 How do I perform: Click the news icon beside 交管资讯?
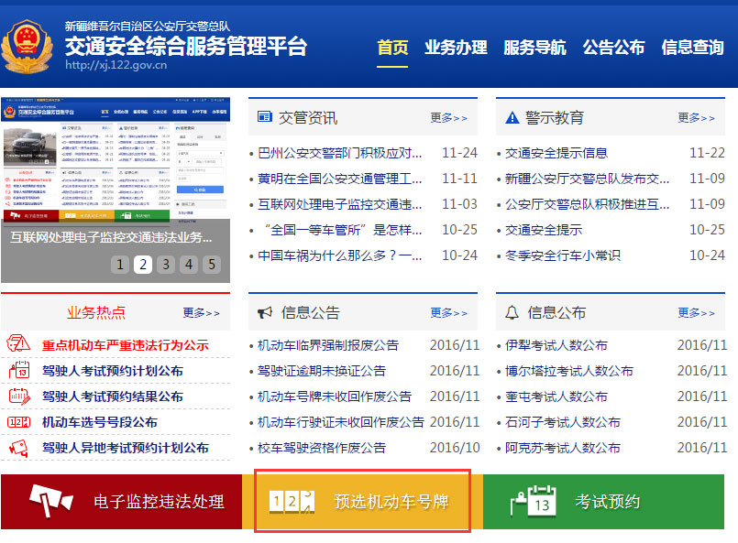[x=265, y=117]
